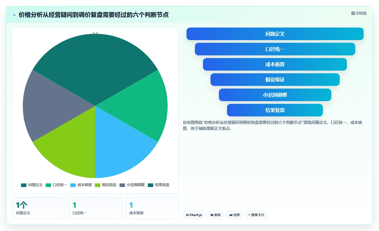Open the 问题定义 stat card showing 1个
379x231 pixels.
38,208
